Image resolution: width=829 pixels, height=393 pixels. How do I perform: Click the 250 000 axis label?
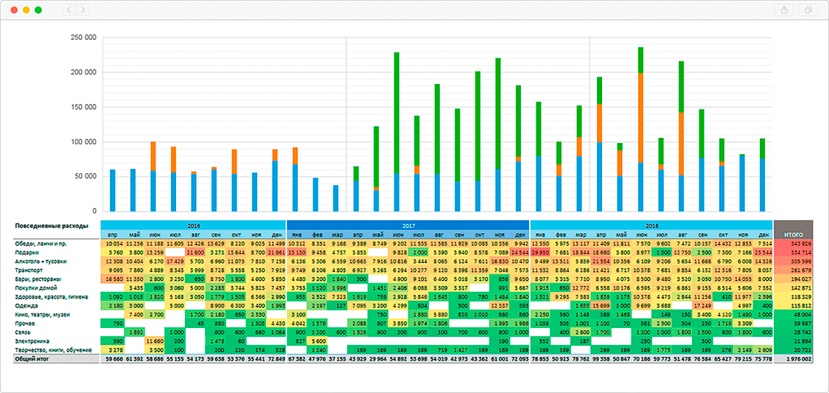83,38
